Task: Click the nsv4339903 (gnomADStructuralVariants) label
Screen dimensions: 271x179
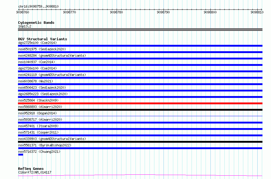Action: 52,139
